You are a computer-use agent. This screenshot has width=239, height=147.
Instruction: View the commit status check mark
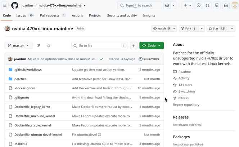click(x=102, y=59)
